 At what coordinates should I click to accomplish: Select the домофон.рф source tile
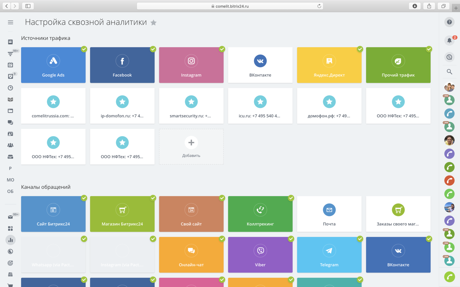(x=329, y=106)
